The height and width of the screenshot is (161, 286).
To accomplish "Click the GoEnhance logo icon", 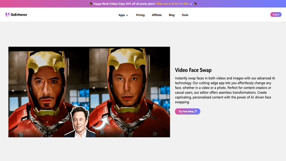I will (x=7, y=15).
